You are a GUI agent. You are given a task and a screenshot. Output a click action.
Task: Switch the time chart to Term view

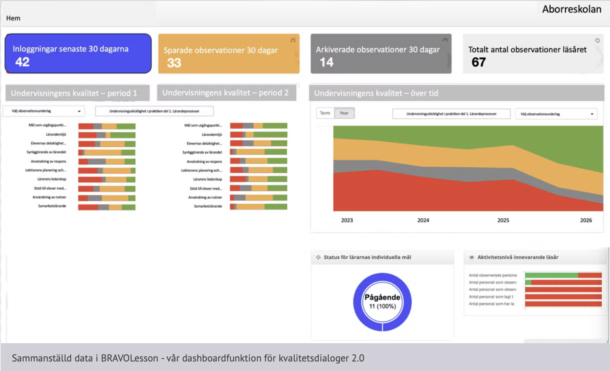pyautogui.click(x=325, y=113)
